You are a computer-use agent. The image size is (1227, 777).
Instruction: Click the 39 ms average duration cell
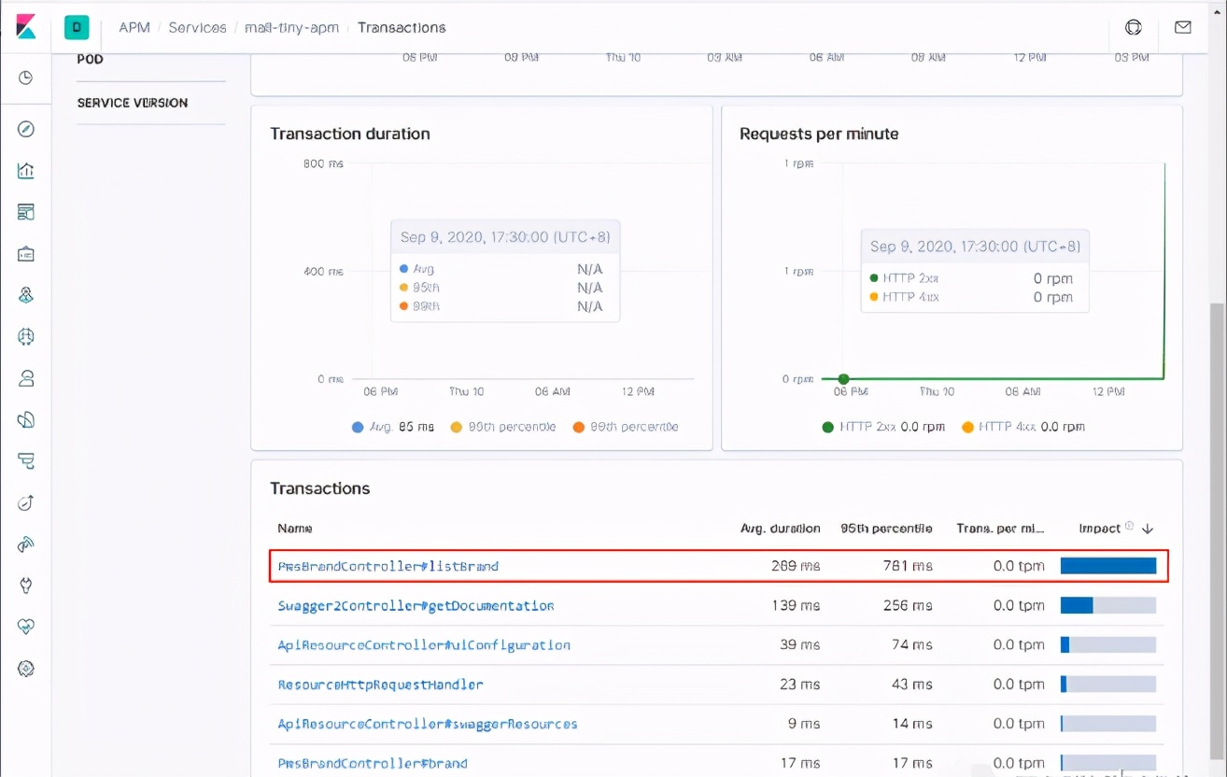(800, 645)
